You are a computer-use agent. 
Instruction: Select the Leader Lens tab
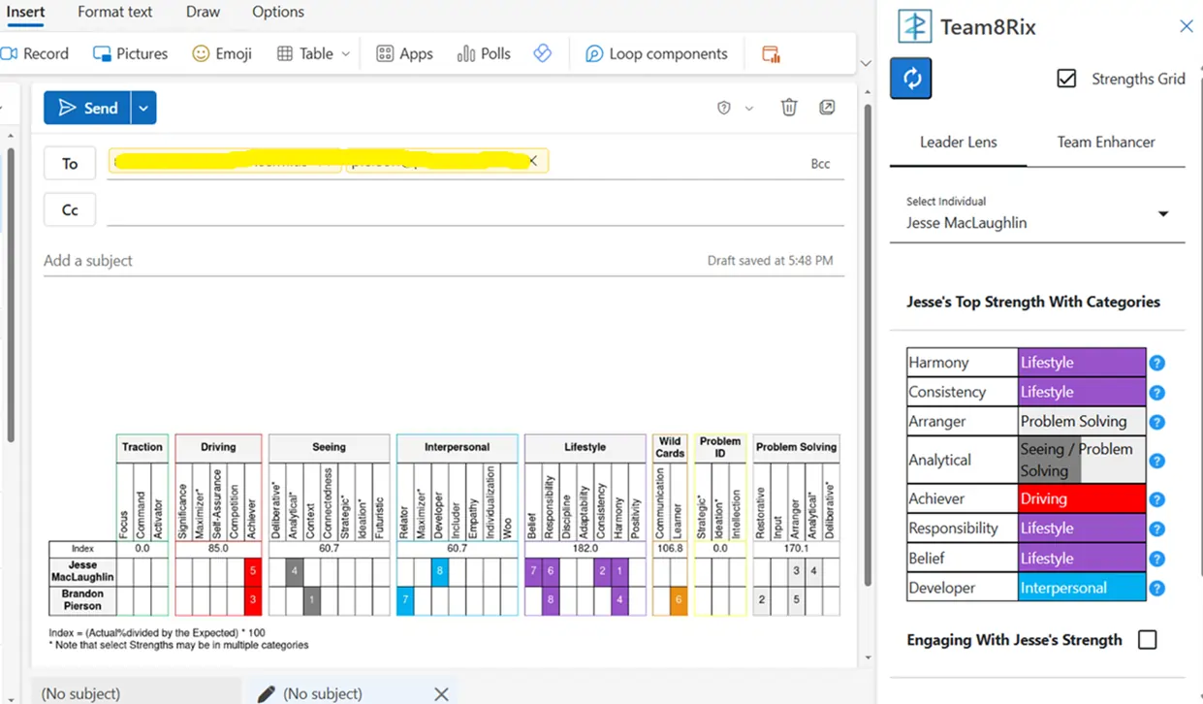click(958, 142)
